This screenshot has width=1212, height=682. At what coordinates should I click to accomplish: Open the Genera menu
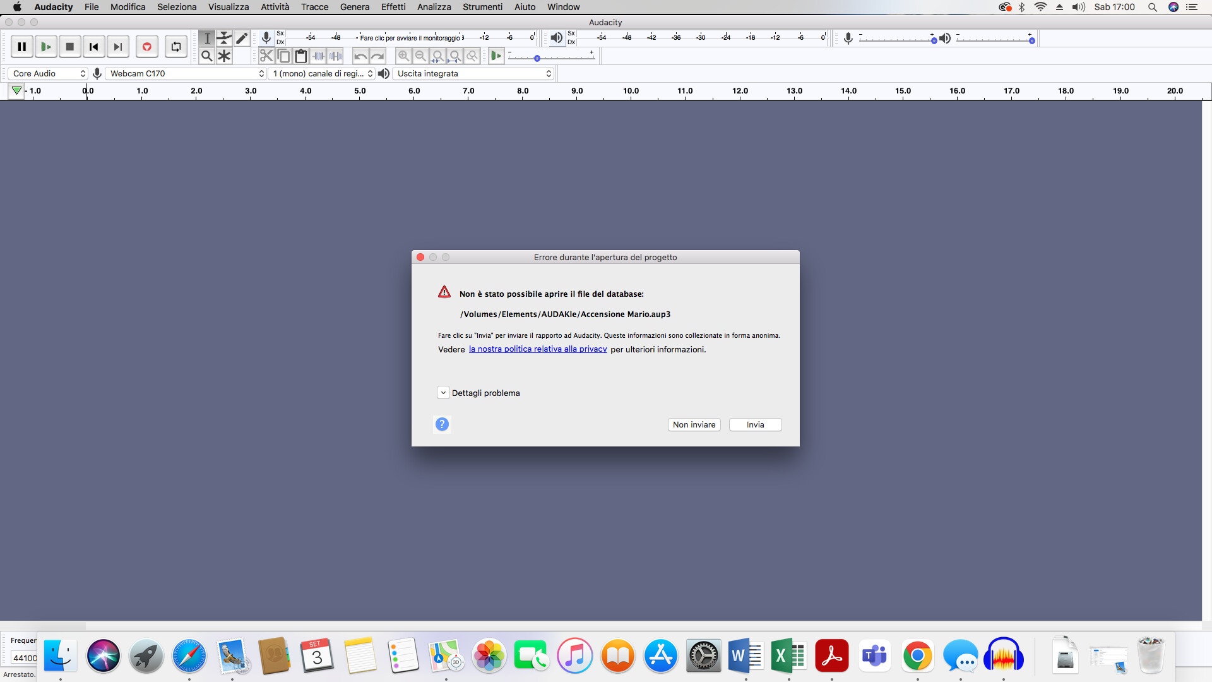coord(355,7)
